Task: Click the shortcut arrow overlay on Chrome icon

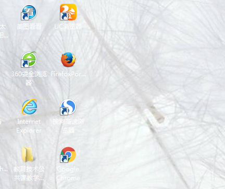Action: pos(64,159)
